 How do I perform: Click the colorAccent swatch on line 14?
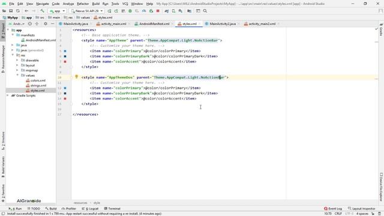pos(65,98)
